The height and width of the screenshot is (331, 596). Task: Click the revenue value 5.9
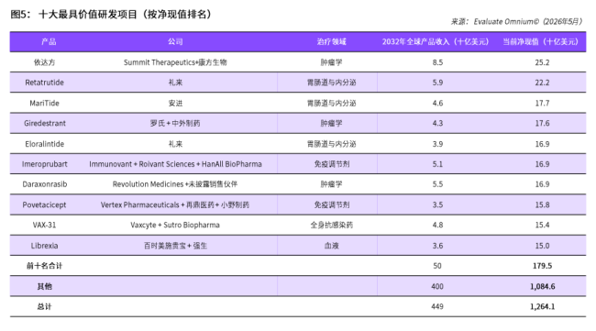pos(437,83)
